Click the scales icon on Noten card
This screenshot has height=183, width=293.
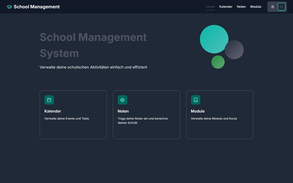coord(122,100)
